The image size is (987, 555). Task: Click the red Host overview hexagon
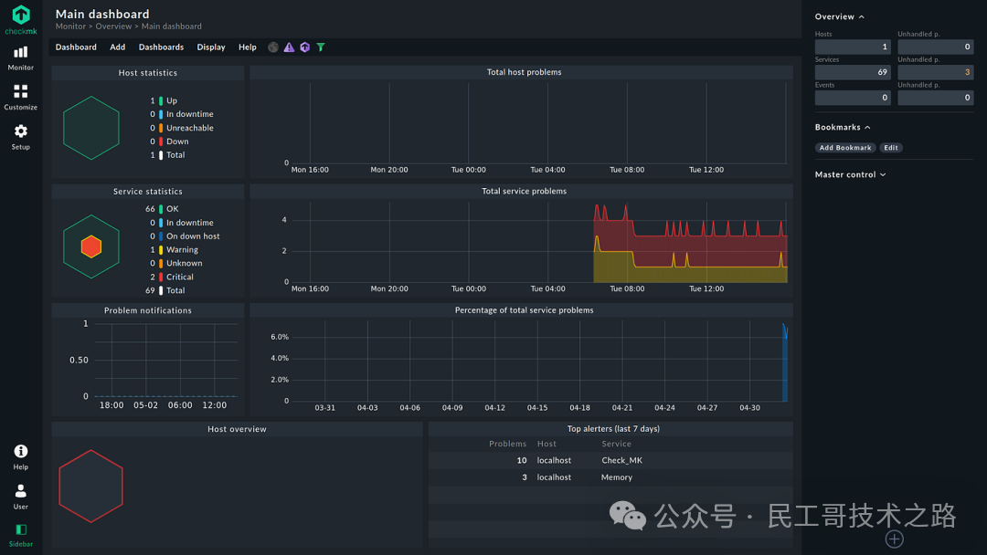tap(90, 486)
